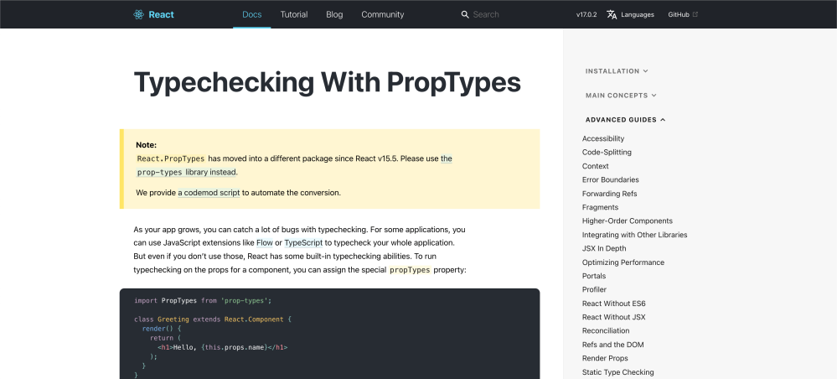Expand the Installation sidebar section
The width and height of the screenshot is (837, 379).
pyautogui.click(x=617, y=71)
